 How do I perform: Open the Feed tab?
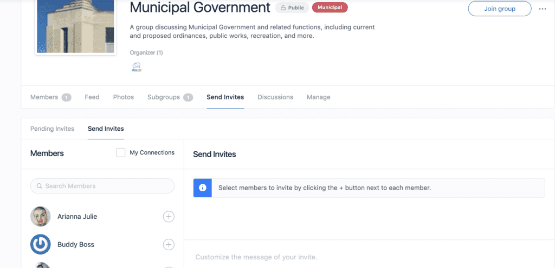92,97
